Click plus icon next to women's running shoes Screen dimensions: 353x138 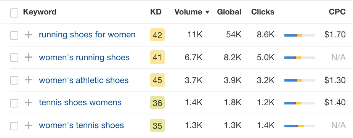(28, 58)
